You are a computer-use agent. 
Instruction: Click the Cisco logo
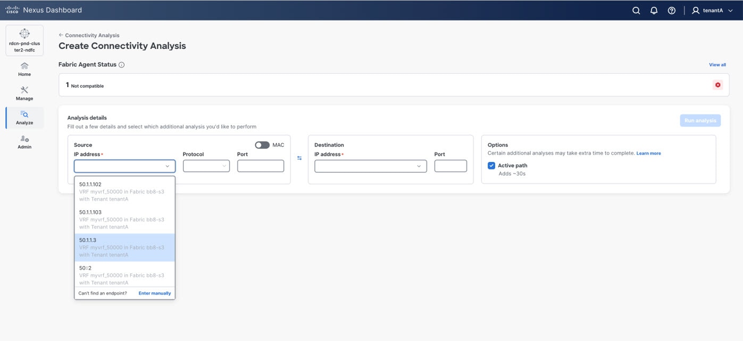click(x=12, y=10)
